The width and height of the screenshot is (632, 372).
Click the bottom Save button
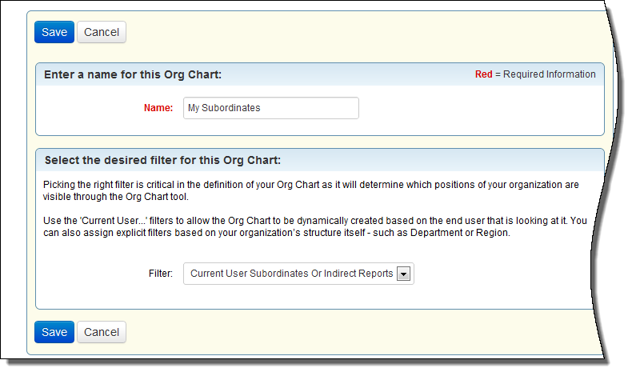[54, 332]
